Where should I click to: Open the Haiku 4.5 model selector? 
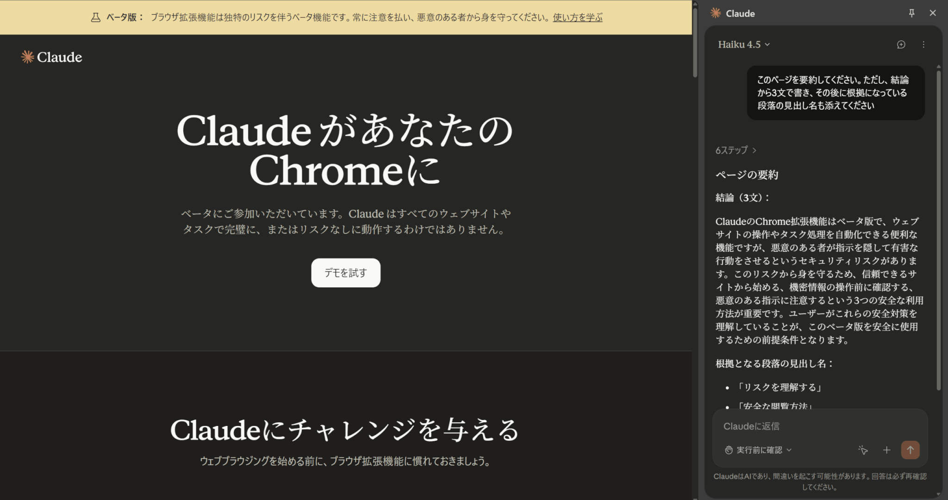743,44
